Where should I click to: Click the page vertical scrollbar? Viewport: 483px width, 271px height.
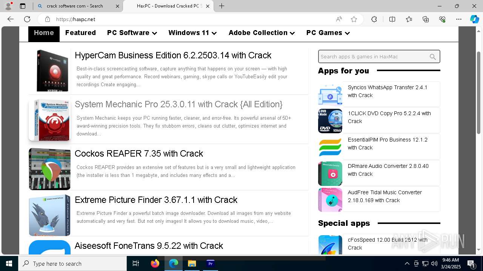pos(478,93)
